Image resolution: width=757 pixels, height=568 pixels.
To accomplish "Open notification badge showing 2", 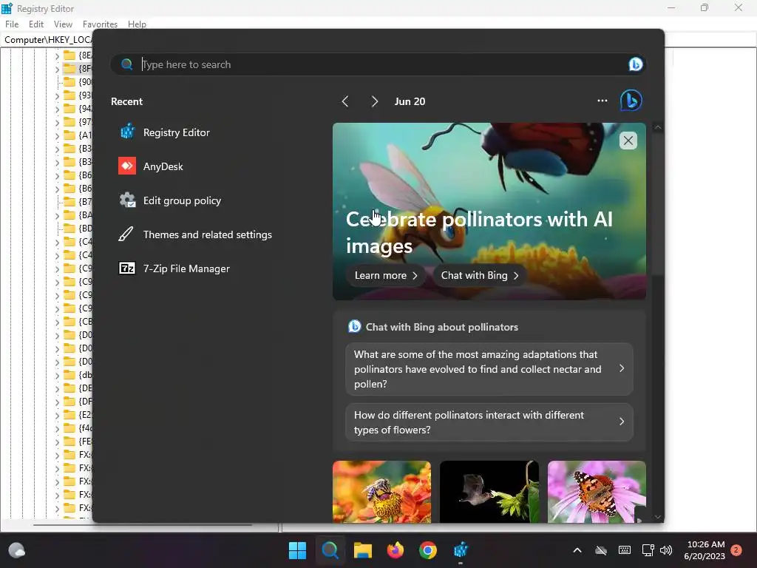I will point(736,550).
